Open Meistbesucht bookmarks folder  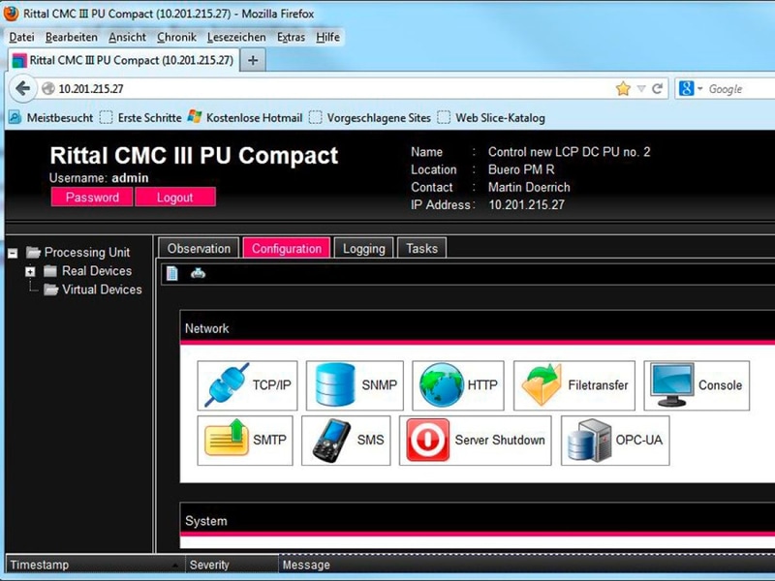pyautogui.click(x=51, y=117)
